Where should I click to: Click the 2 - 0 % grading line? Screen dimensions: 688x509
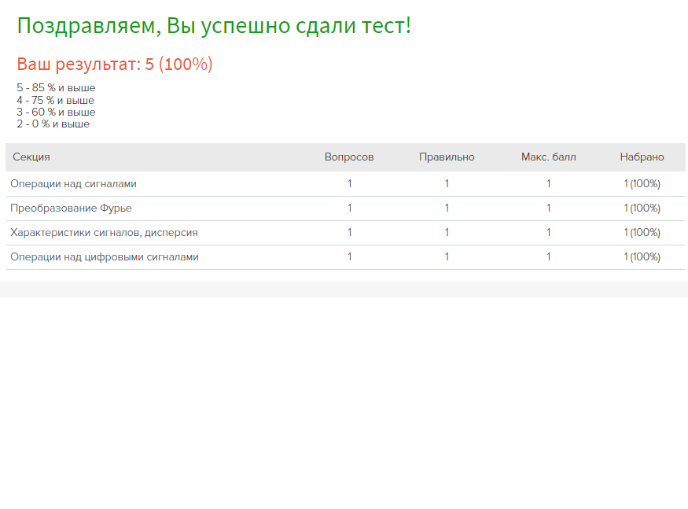click(x=53, y=124)
